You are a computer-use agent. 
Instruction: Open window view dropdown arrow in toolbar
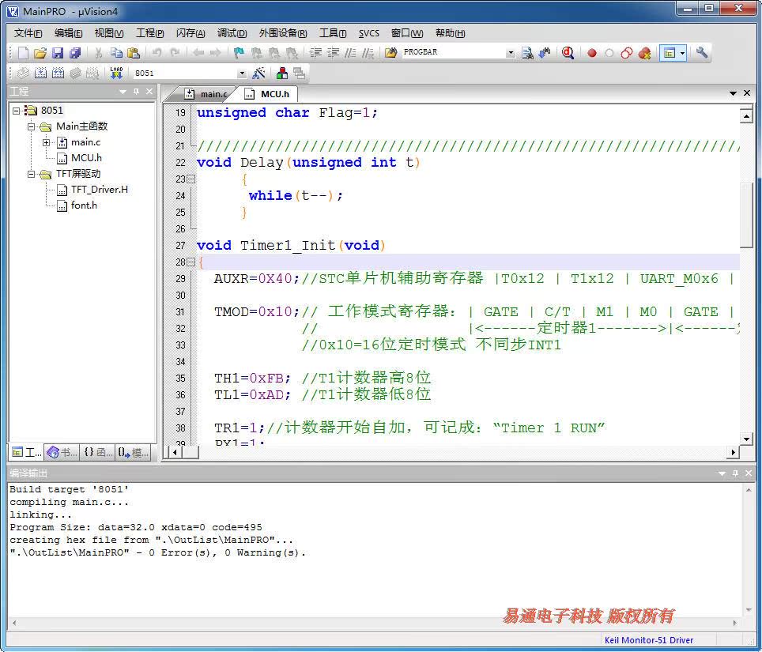click(x=682, y=53)
